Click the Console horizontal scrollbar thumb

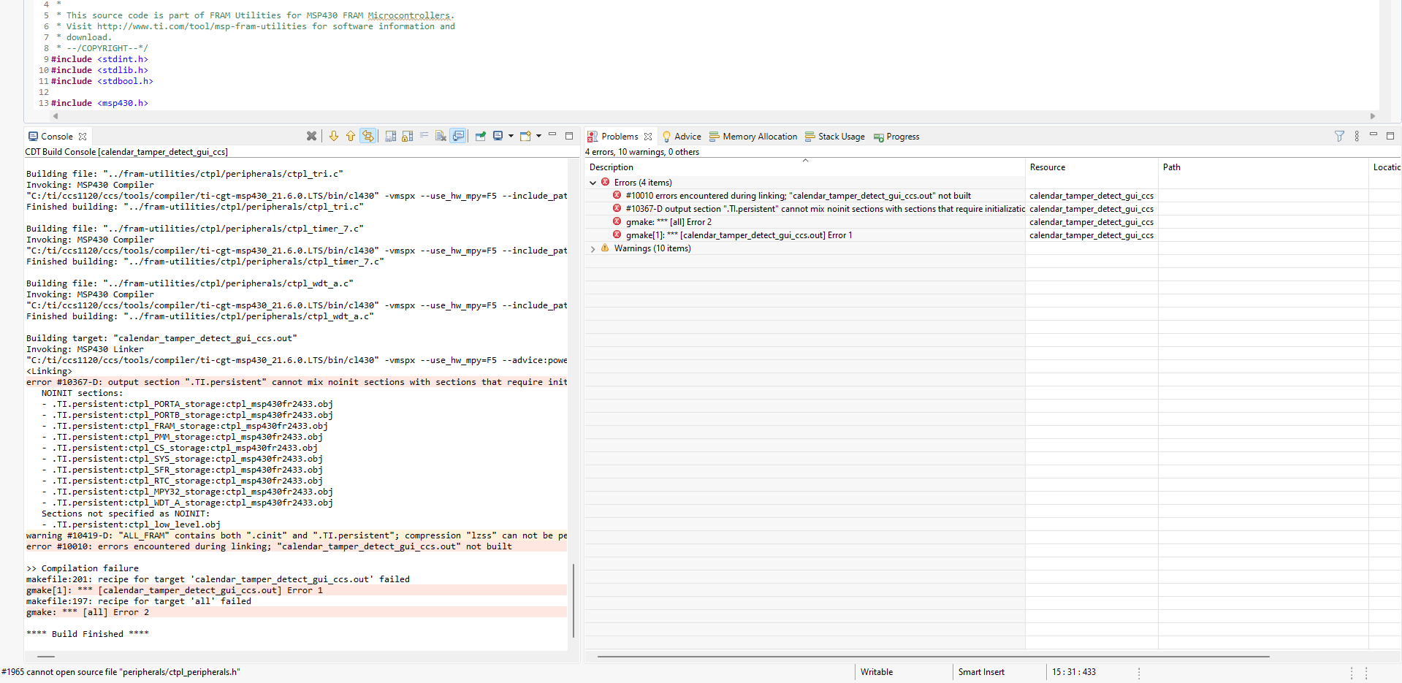click(x=45, y=657)
